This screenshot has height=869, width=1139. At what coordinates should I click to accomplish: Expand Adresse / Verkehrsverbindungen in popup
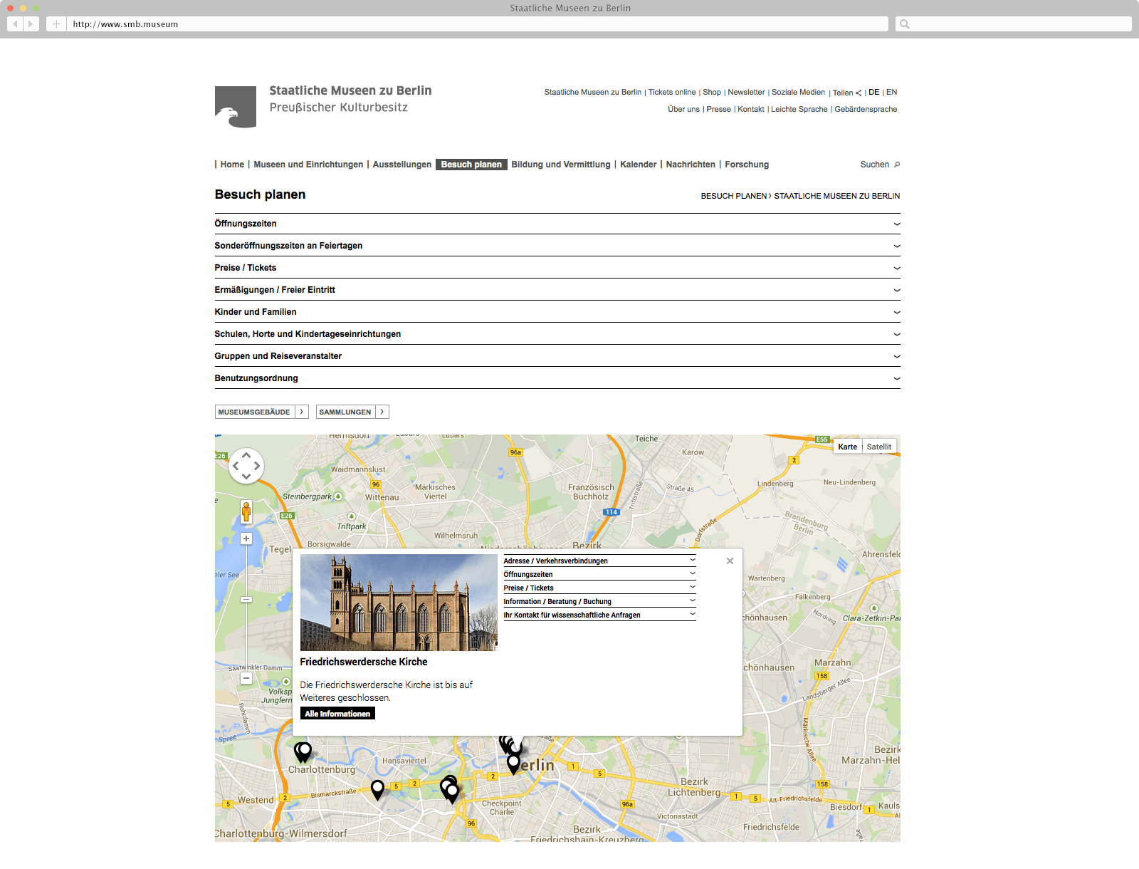599,561
